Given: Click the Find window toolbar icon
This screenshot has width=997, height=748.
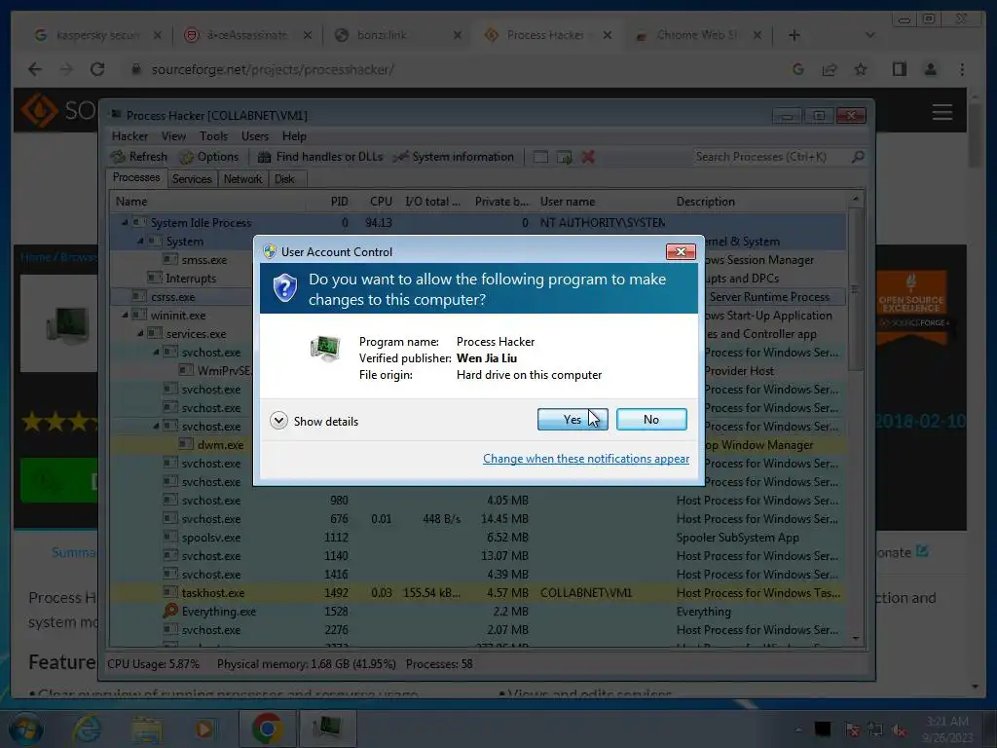Looking at the screenshot, I should pyautogui.click(x=540, y=157).
